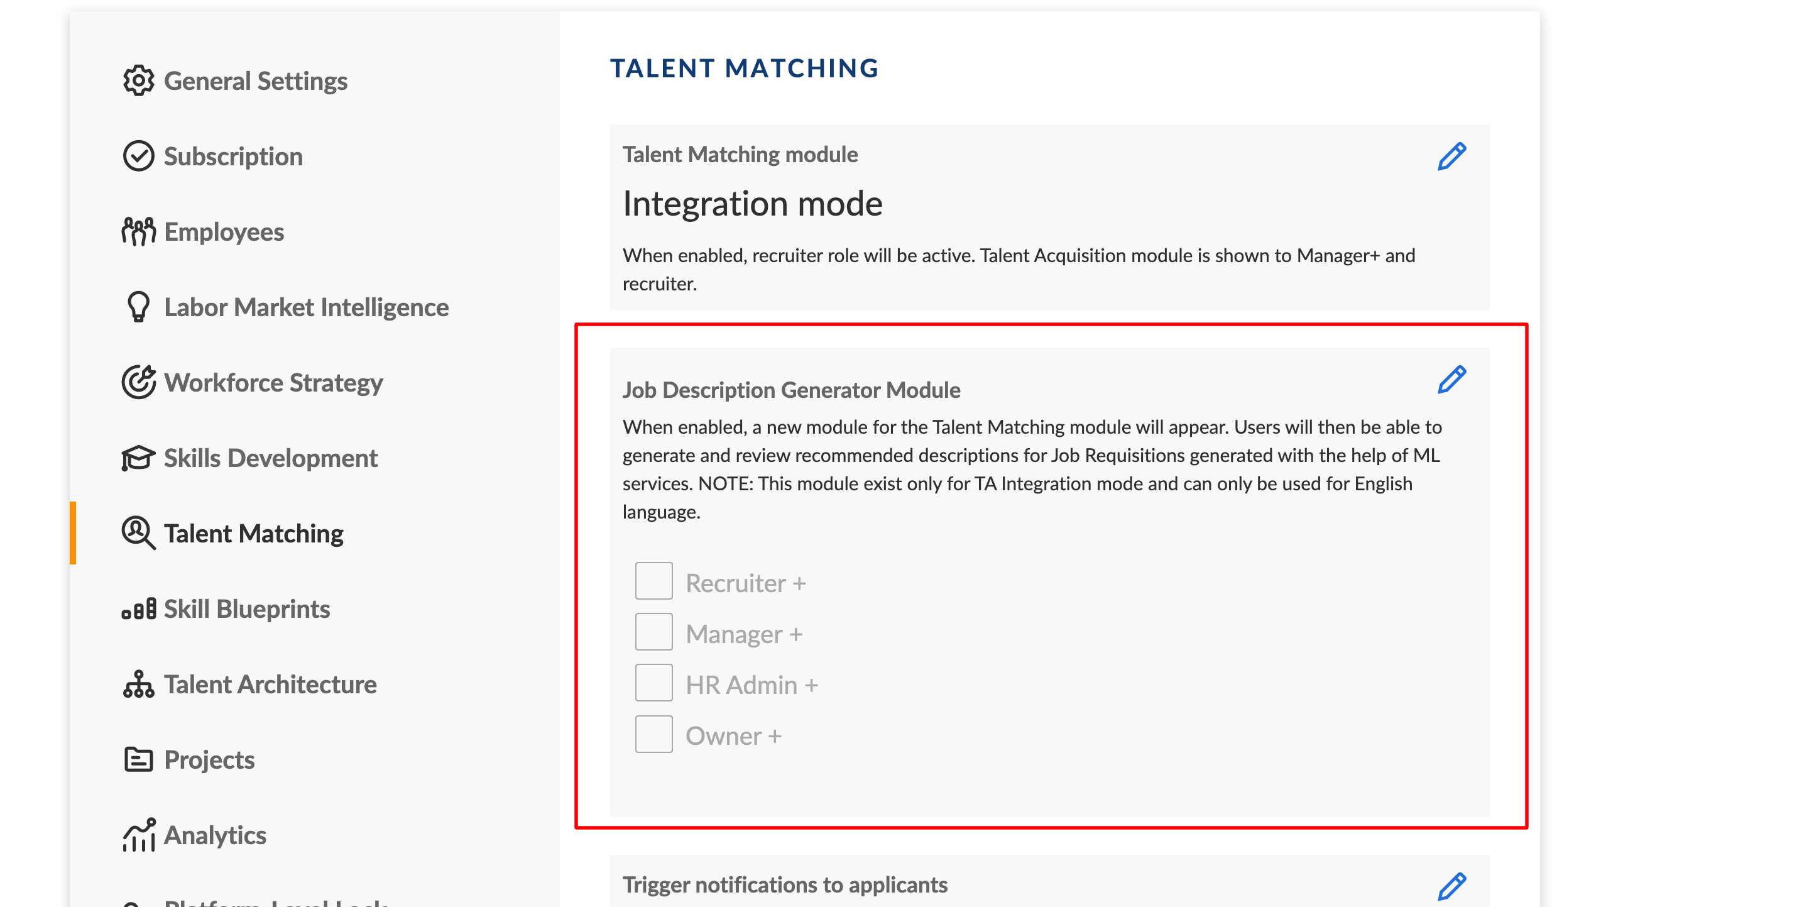Open the Analytics sidebar entry
This screenshot has width=1809, height=907.
(215, 835)
